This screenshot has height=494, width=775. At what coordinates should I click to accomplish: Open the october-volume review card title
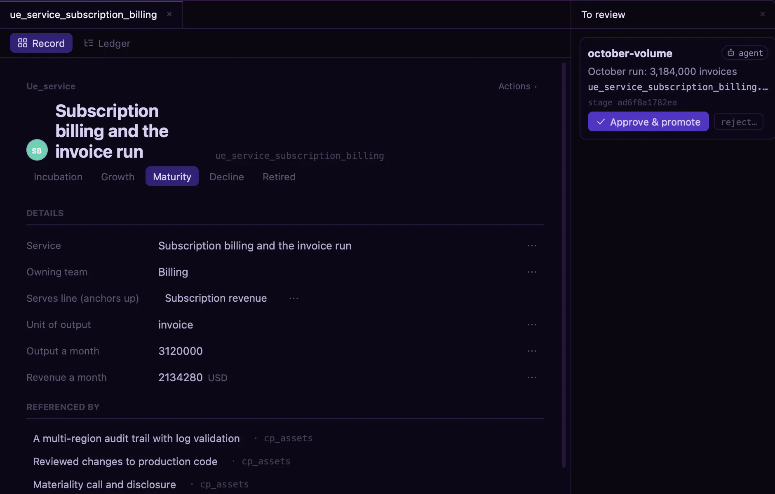coord(630,54)
